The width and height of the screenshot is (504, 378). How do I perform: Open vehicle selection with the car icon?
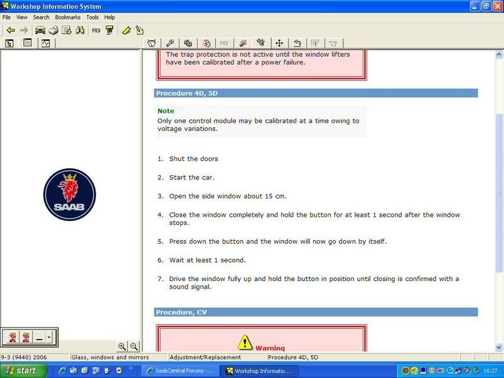point(39,30)
